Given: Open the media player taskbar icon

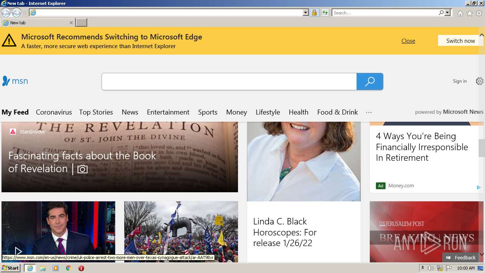Looking at the screenshot, I should (x=56, y=268).
